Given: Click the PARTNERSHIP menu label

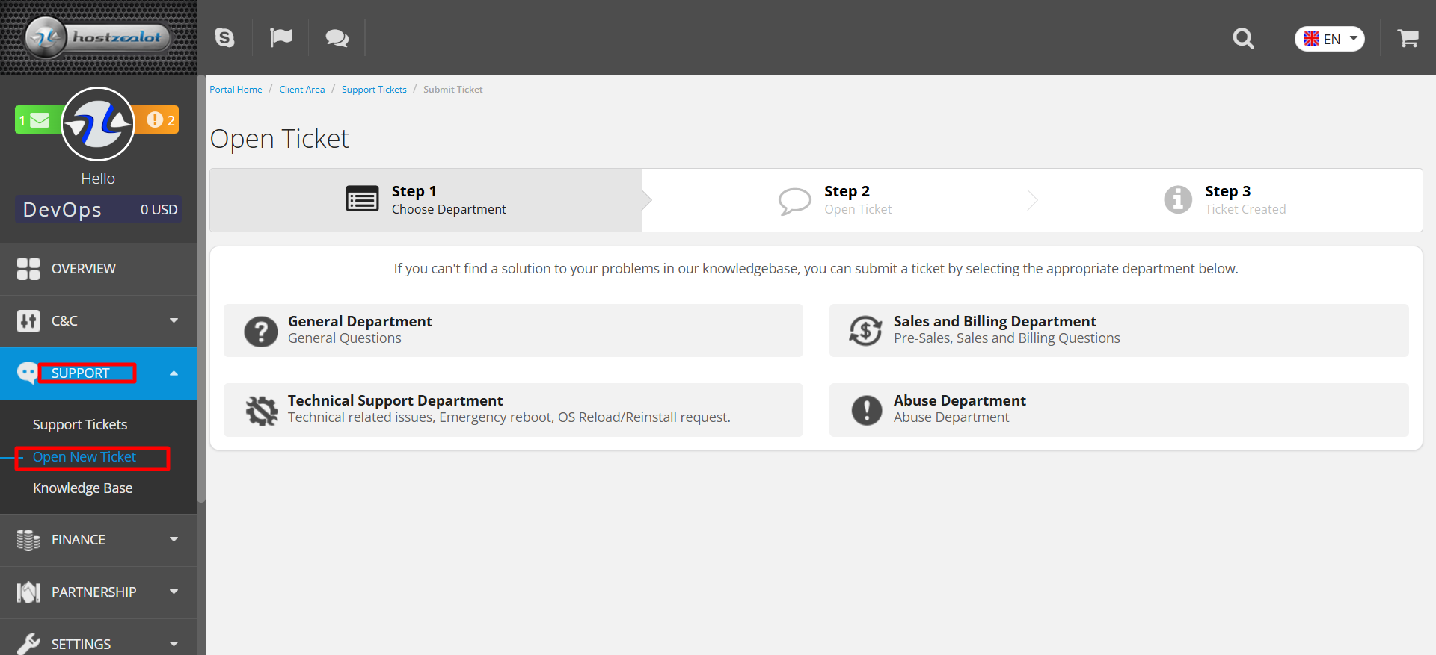Looking at the screenshot, I should click(x=93, y=592).
